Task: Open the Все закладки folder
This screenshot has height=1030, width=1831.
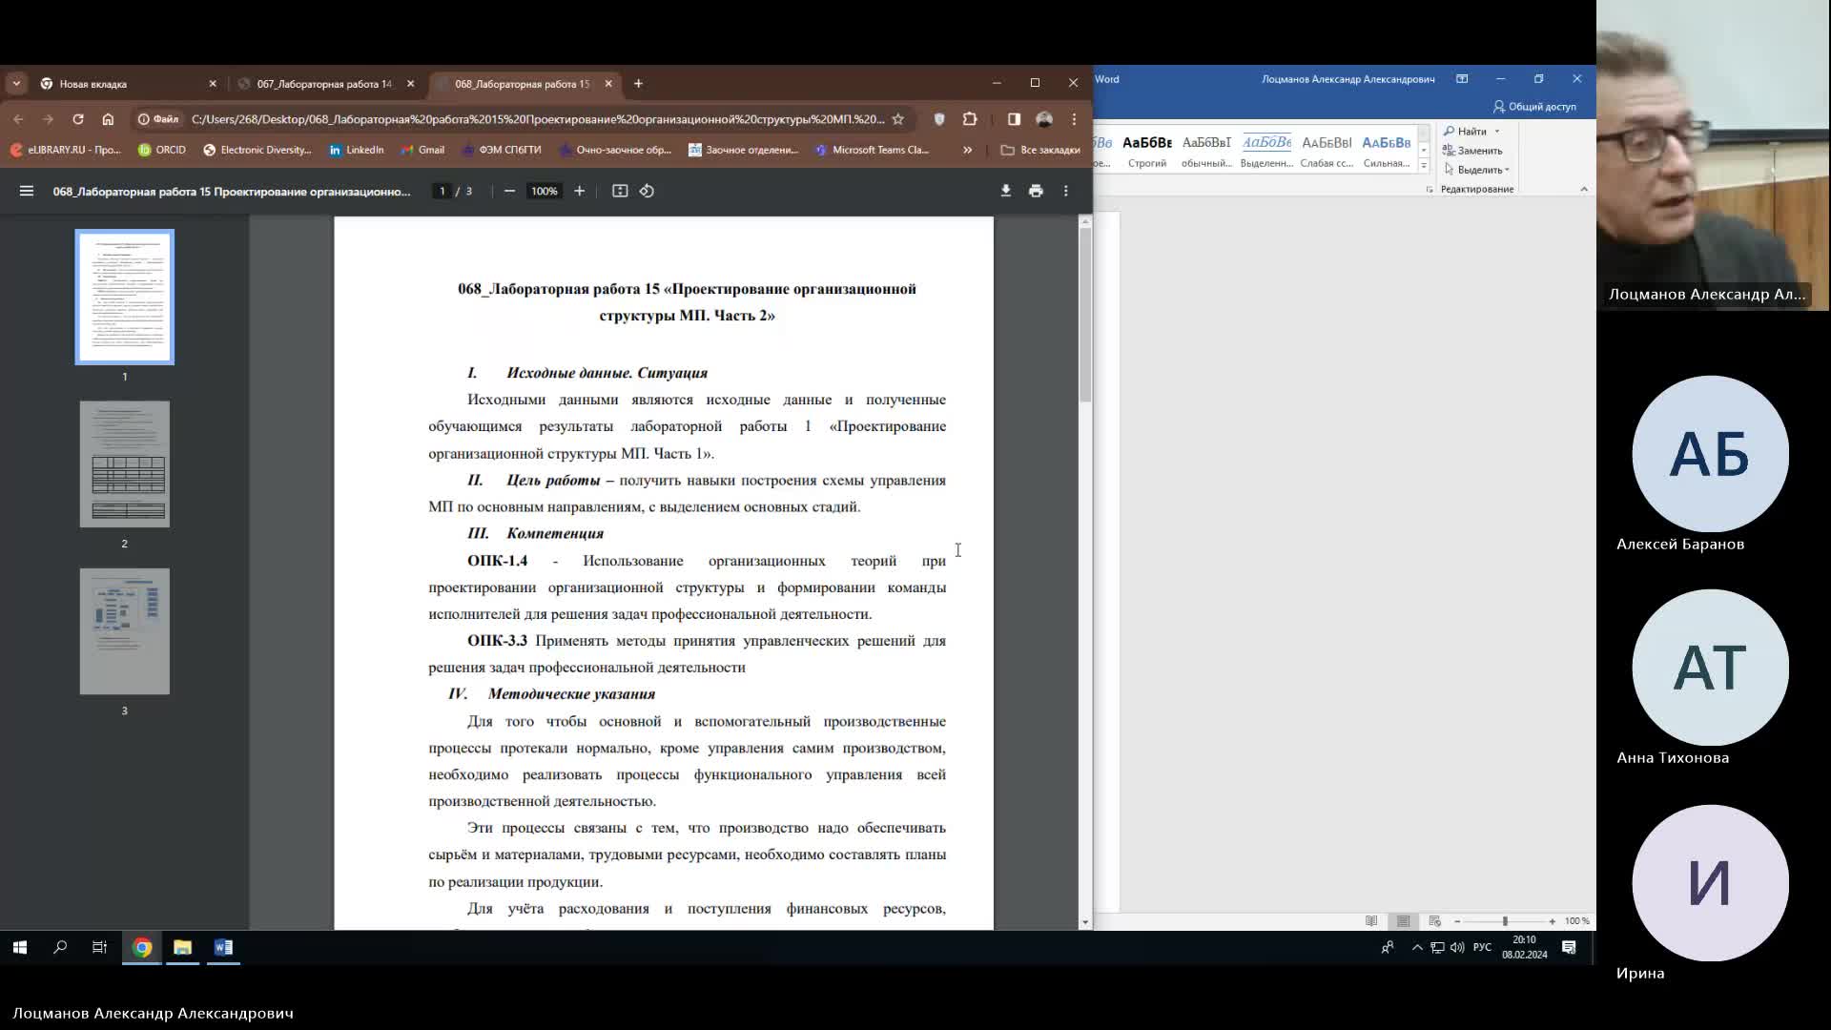Action: point(1040,150)
